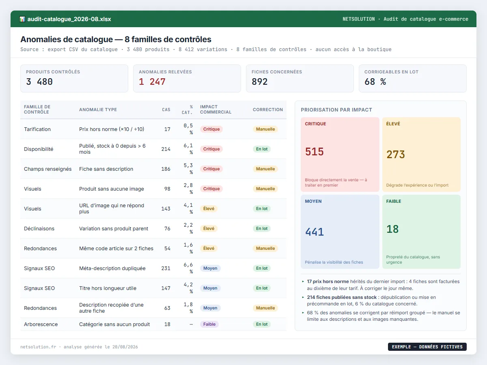Select the Critique tile showing 515
This screenshot has width=487, height=365.
click(340, 155)
